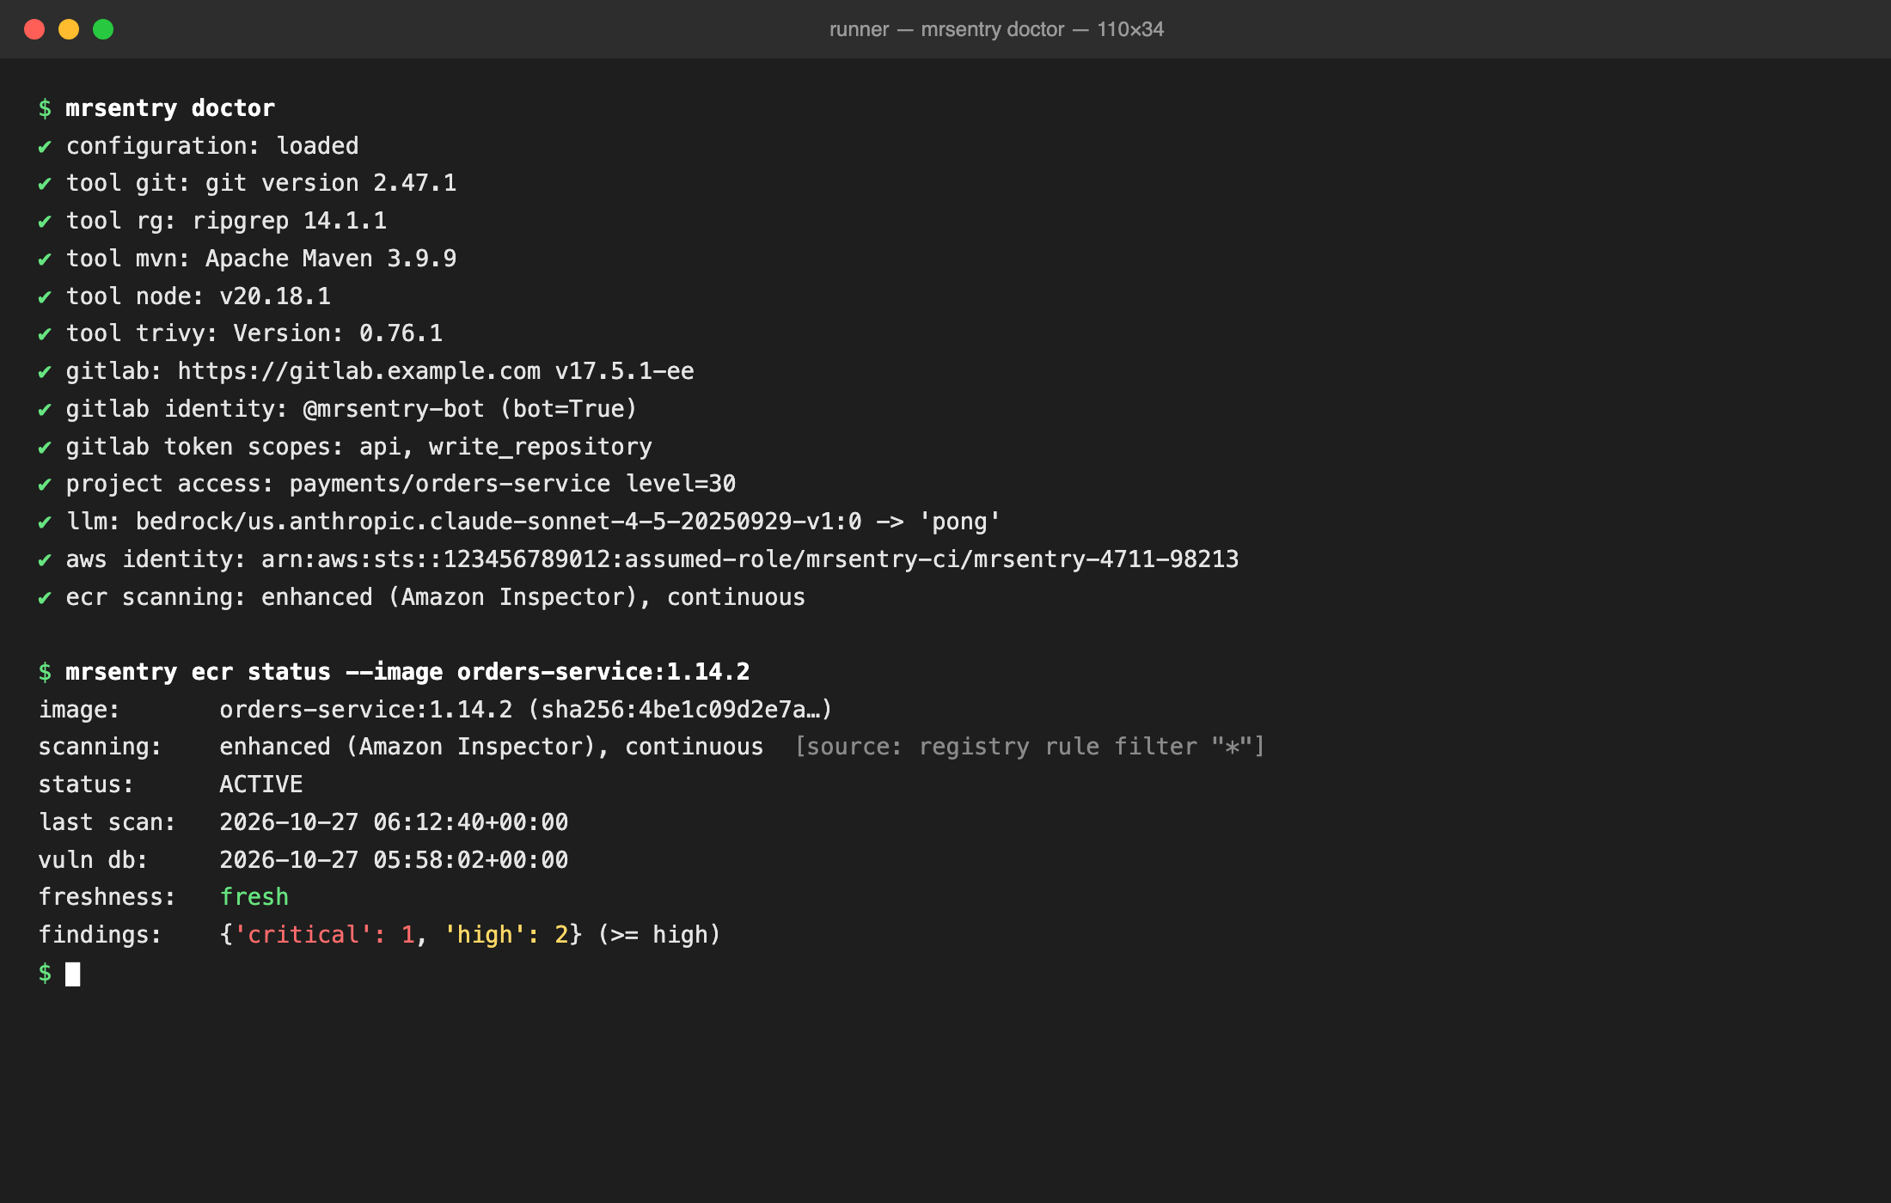
Task: Click the checkmark beside 'tool mvn'
Action: click(45, 260)
